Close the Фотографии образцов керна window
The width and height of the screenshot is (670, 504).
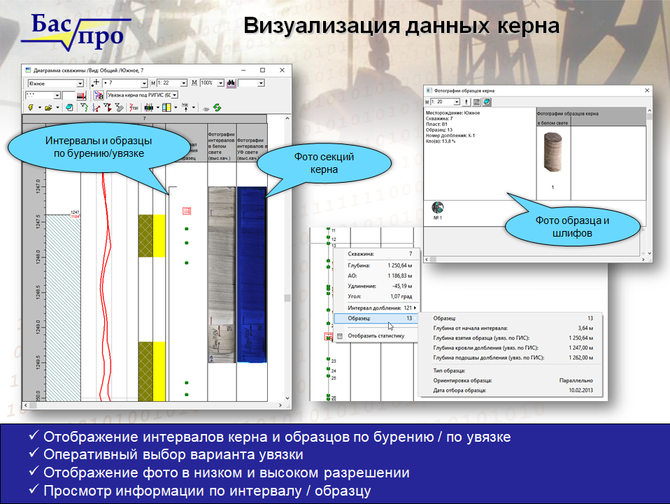[x=647, y=91]
